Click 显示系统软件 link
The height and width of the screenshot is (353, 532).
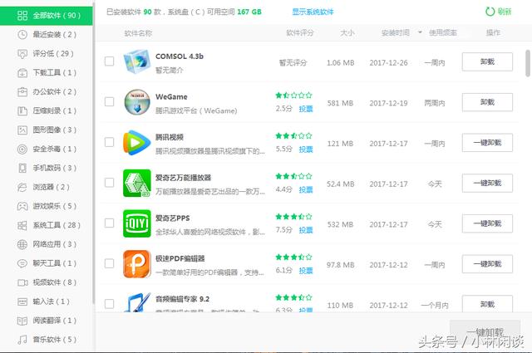[x=313, y=12]
